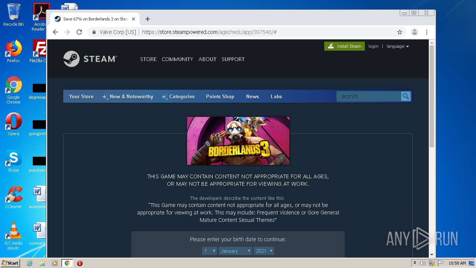Expand the language dropdown

click(x=398, y=46)
